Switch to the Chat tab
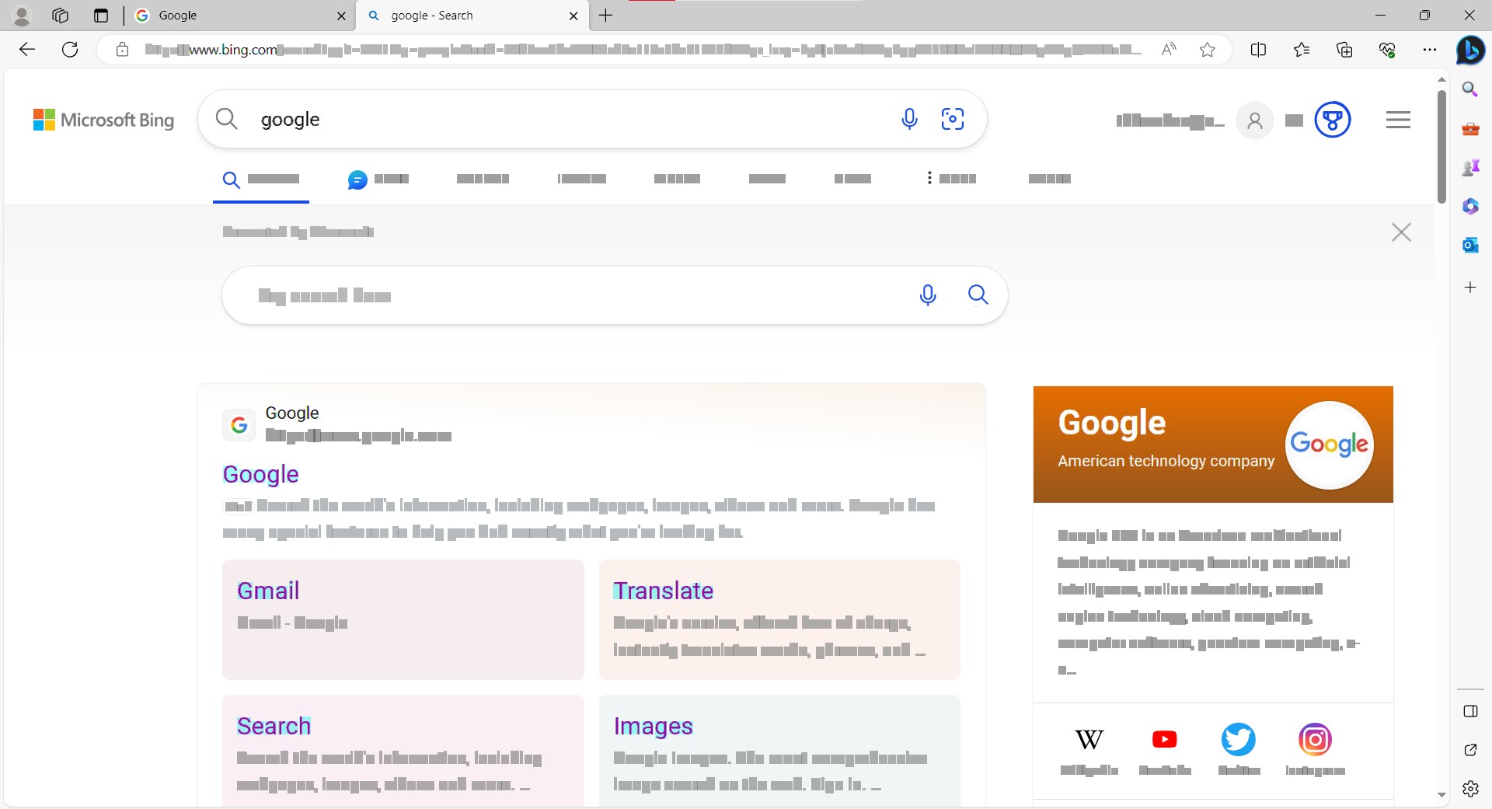The image size is (1492, 809). tap(378, 180)
